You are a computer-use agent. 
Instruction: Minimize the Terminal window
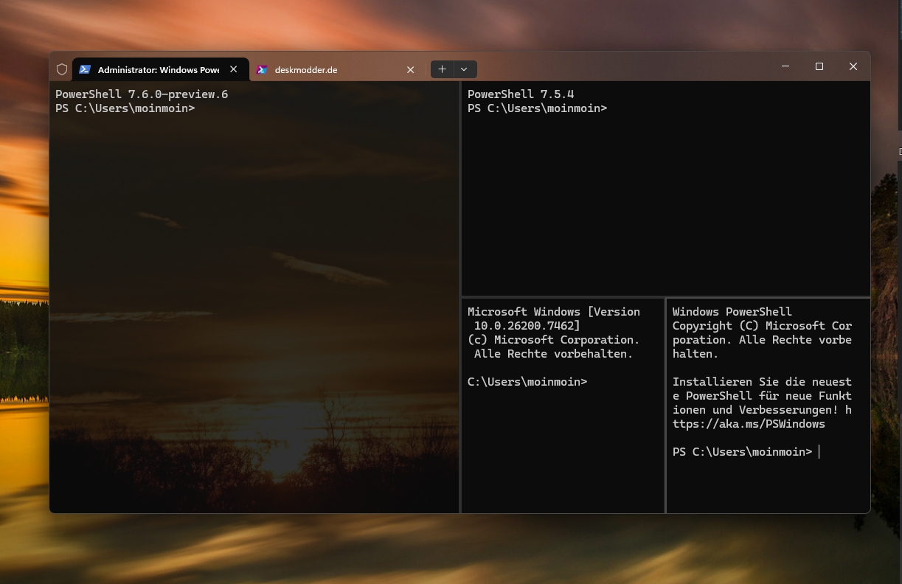(x=785, y=66)
